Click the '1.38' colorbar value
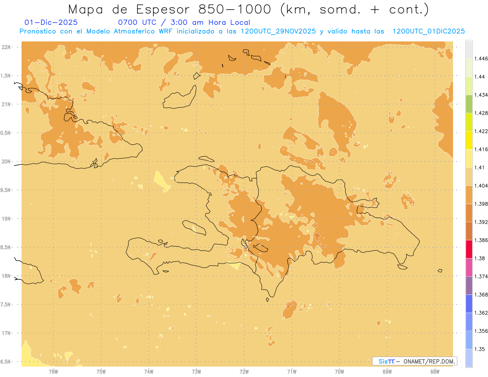488x377 pixels. [x=480, y=258]
